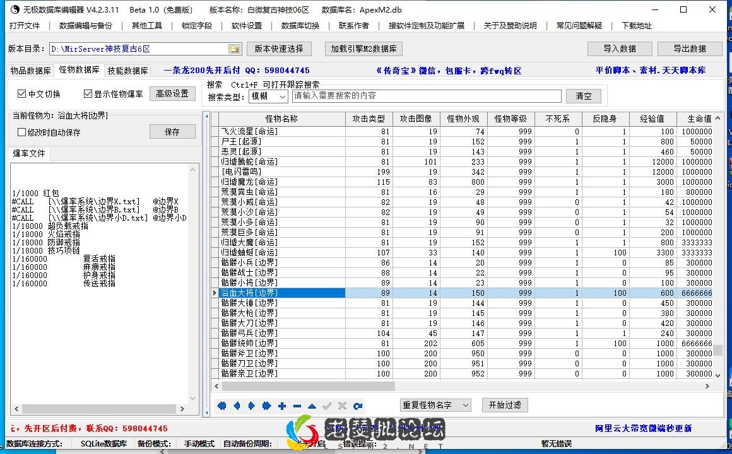
Task: Click the 《传奇宝》微信 ad link
Action: 449,71
